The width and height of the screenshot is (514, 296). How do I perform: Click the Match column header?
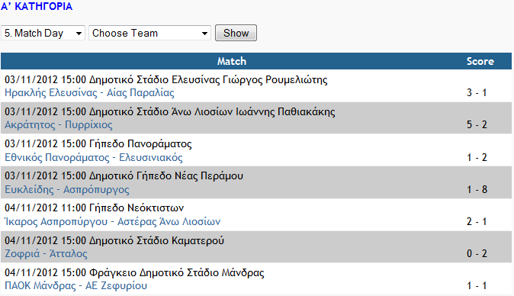pyautogui.click(x=231, y=61)
